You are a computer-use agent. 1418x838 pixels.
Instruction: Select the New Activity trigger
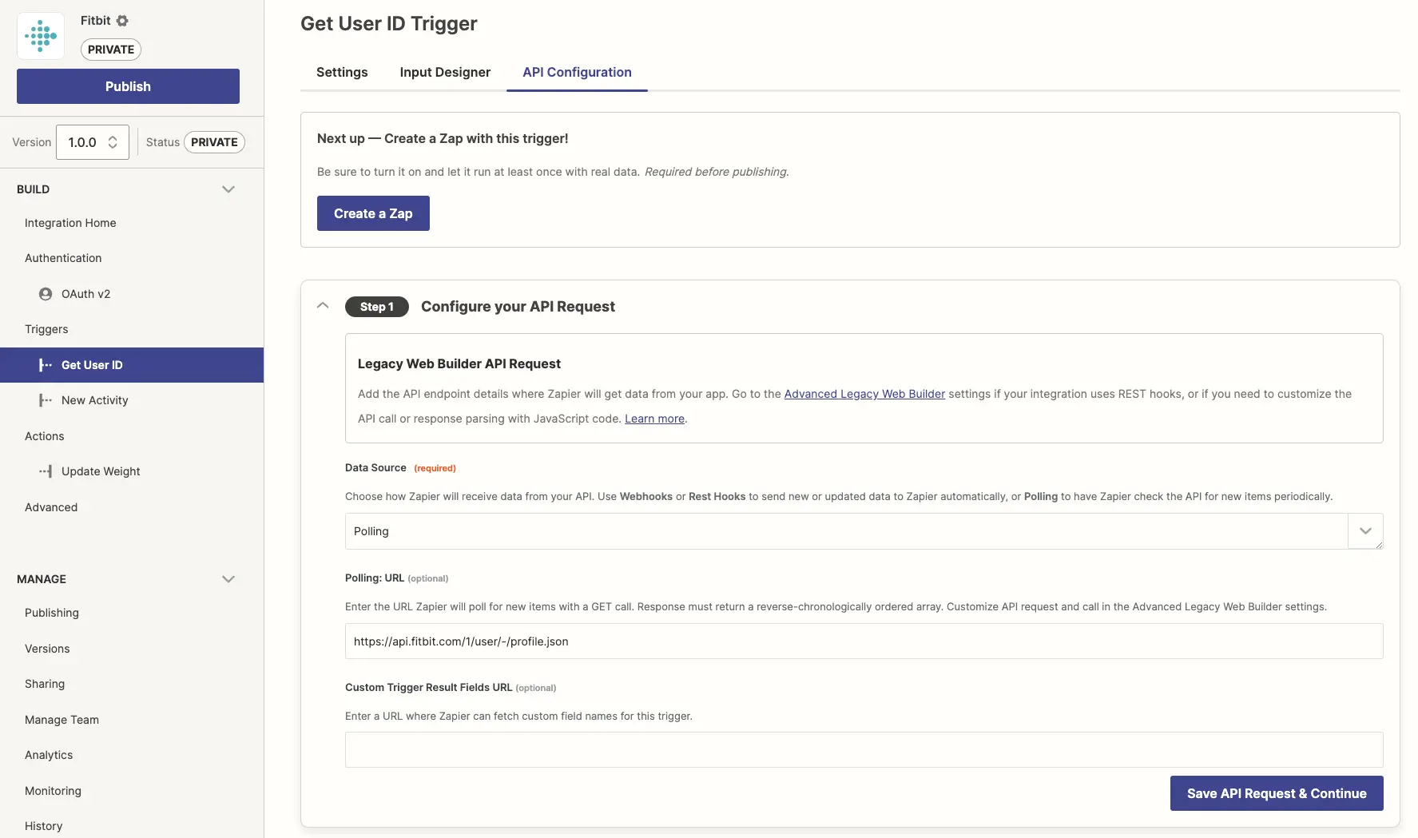[94, 400]
